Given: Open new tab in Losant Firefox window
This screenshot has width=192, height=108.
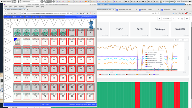Looking at the screenshot, I should pos(185,10).
